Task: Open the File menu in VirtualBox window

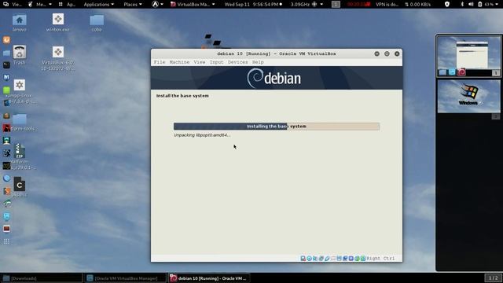Action: (x=160, y=62)
